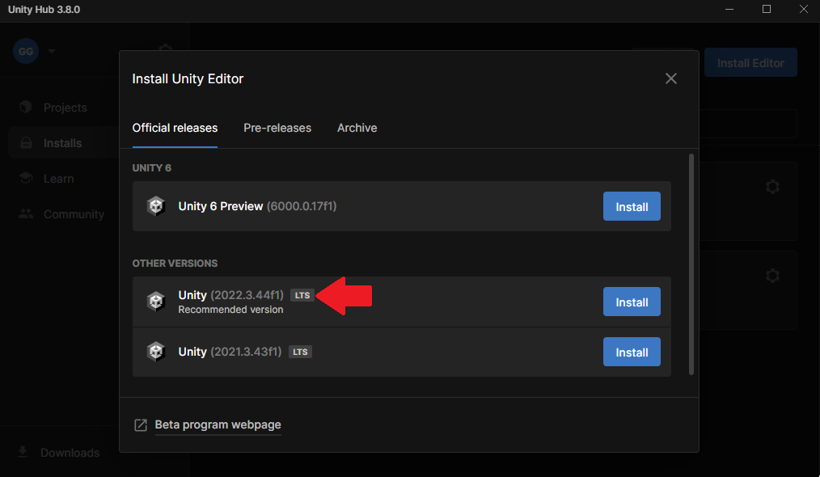Screen dimensions: 820x477
Task: Install Unity 2021.3.43f1 LTS
Action: pyautogui.click(x=632, y=352)
